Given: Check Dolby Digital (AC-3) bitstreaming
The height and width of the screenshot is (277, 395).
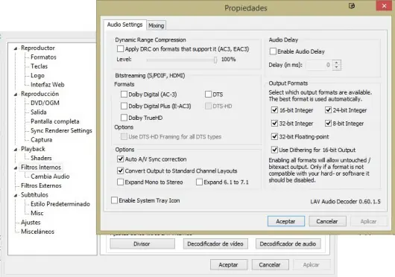Looking at the screenshot, I should [x=124, y=95].
